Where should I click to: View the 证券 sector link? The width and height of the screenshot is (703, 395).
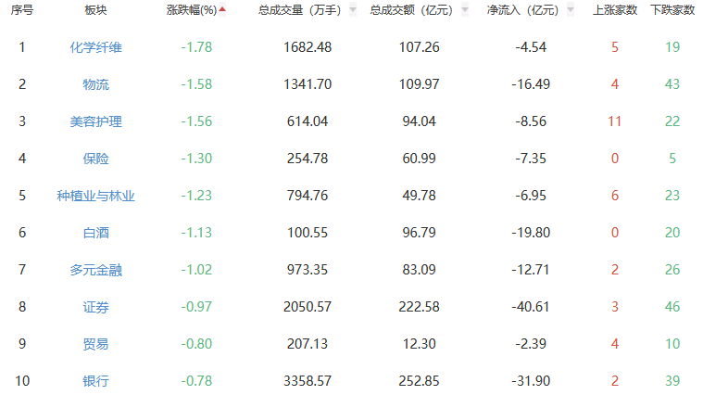[x=95, y=307]
